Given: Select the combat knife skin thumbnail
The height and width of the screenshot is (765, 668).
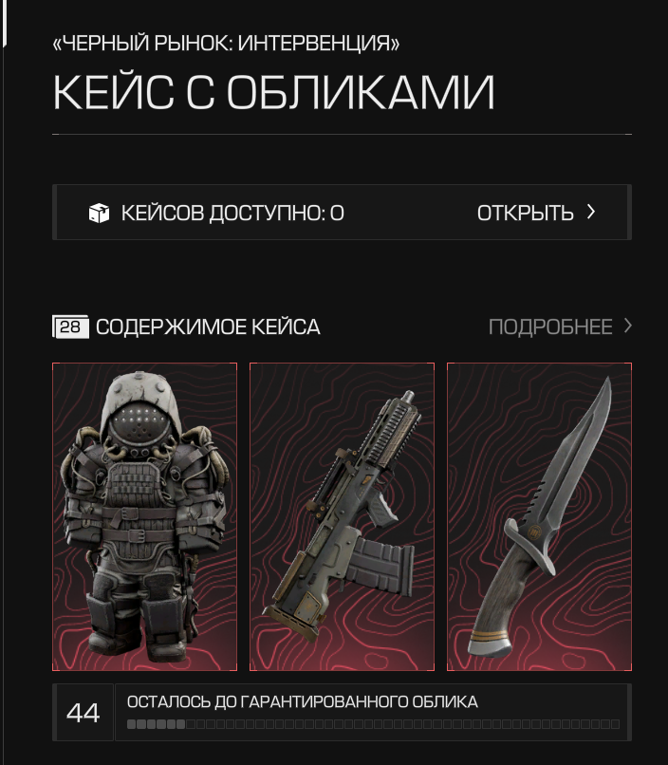Looking at the screenshot, I should pyautogui.click(x=539, y=516).
